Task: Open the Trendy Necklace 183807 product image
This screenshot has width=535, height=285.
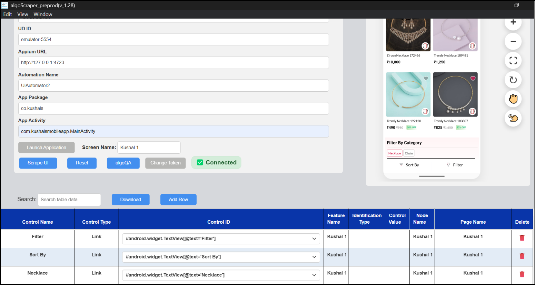Action: coord(455,94)
